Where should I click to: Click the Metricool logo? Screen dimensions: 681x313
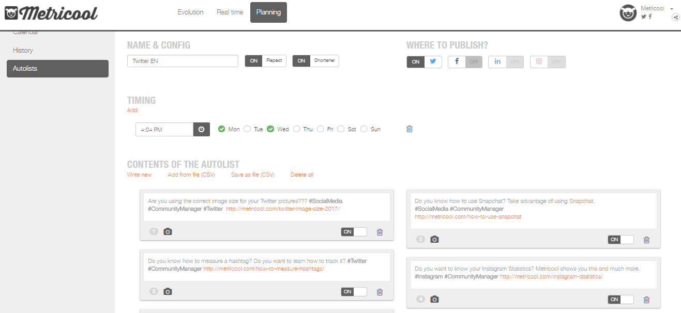(51, 13)
